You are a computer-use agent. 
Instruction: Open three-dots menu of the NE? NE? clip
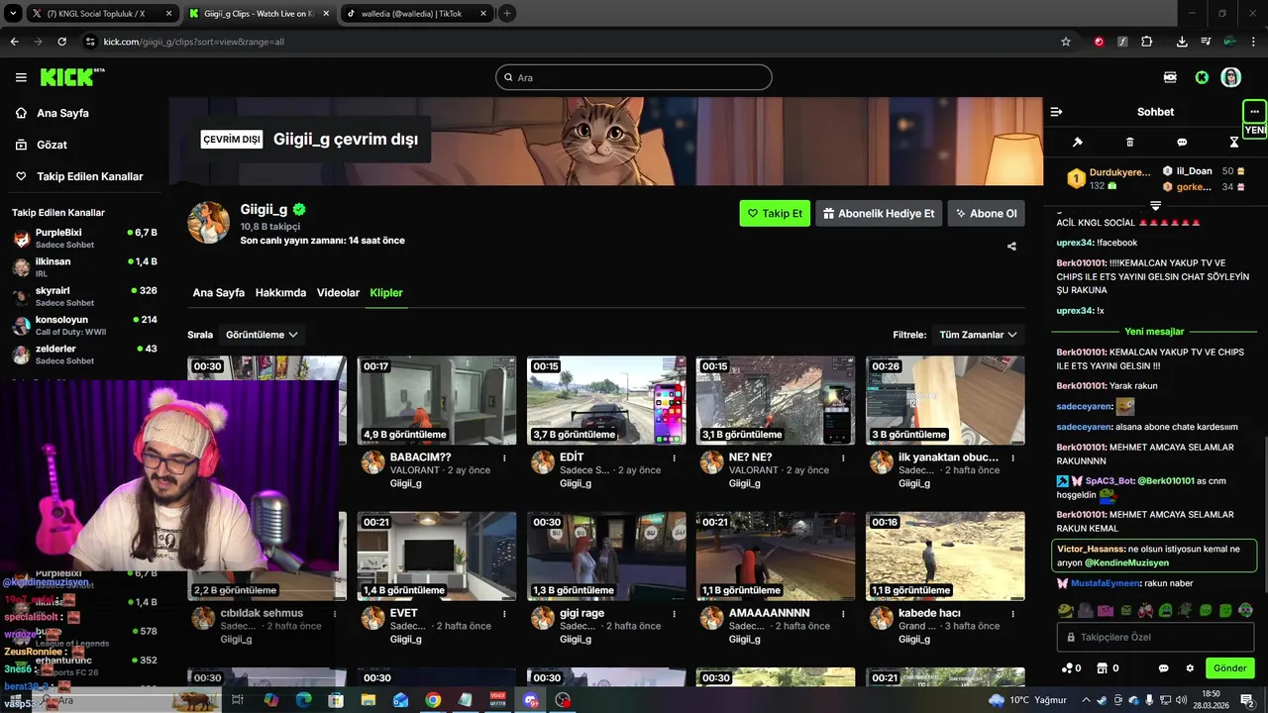click(843, 458)
